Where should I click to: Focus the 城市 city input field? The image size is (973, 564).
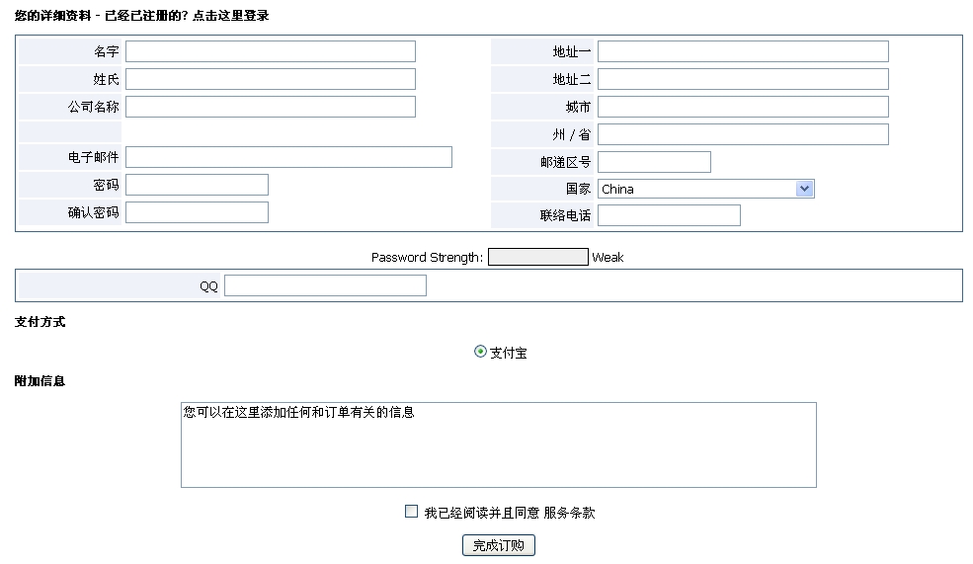(x=742, y=107)
